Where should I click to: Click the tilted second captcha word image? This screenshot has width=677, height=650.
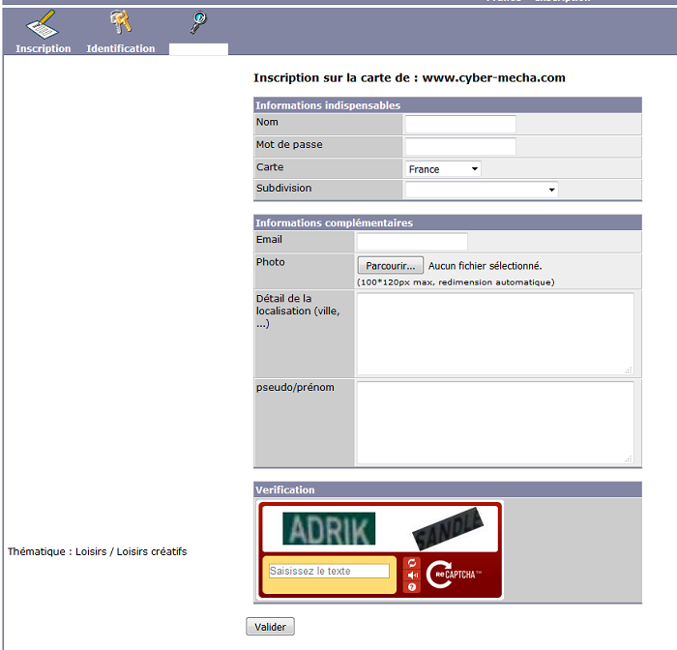(x=448, y=529)
